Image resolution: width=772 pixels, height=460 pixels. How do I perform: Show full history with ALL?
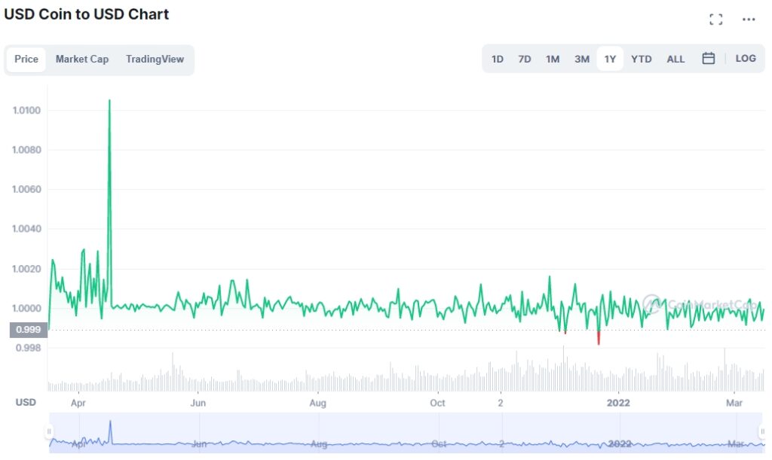pos(675,59)
